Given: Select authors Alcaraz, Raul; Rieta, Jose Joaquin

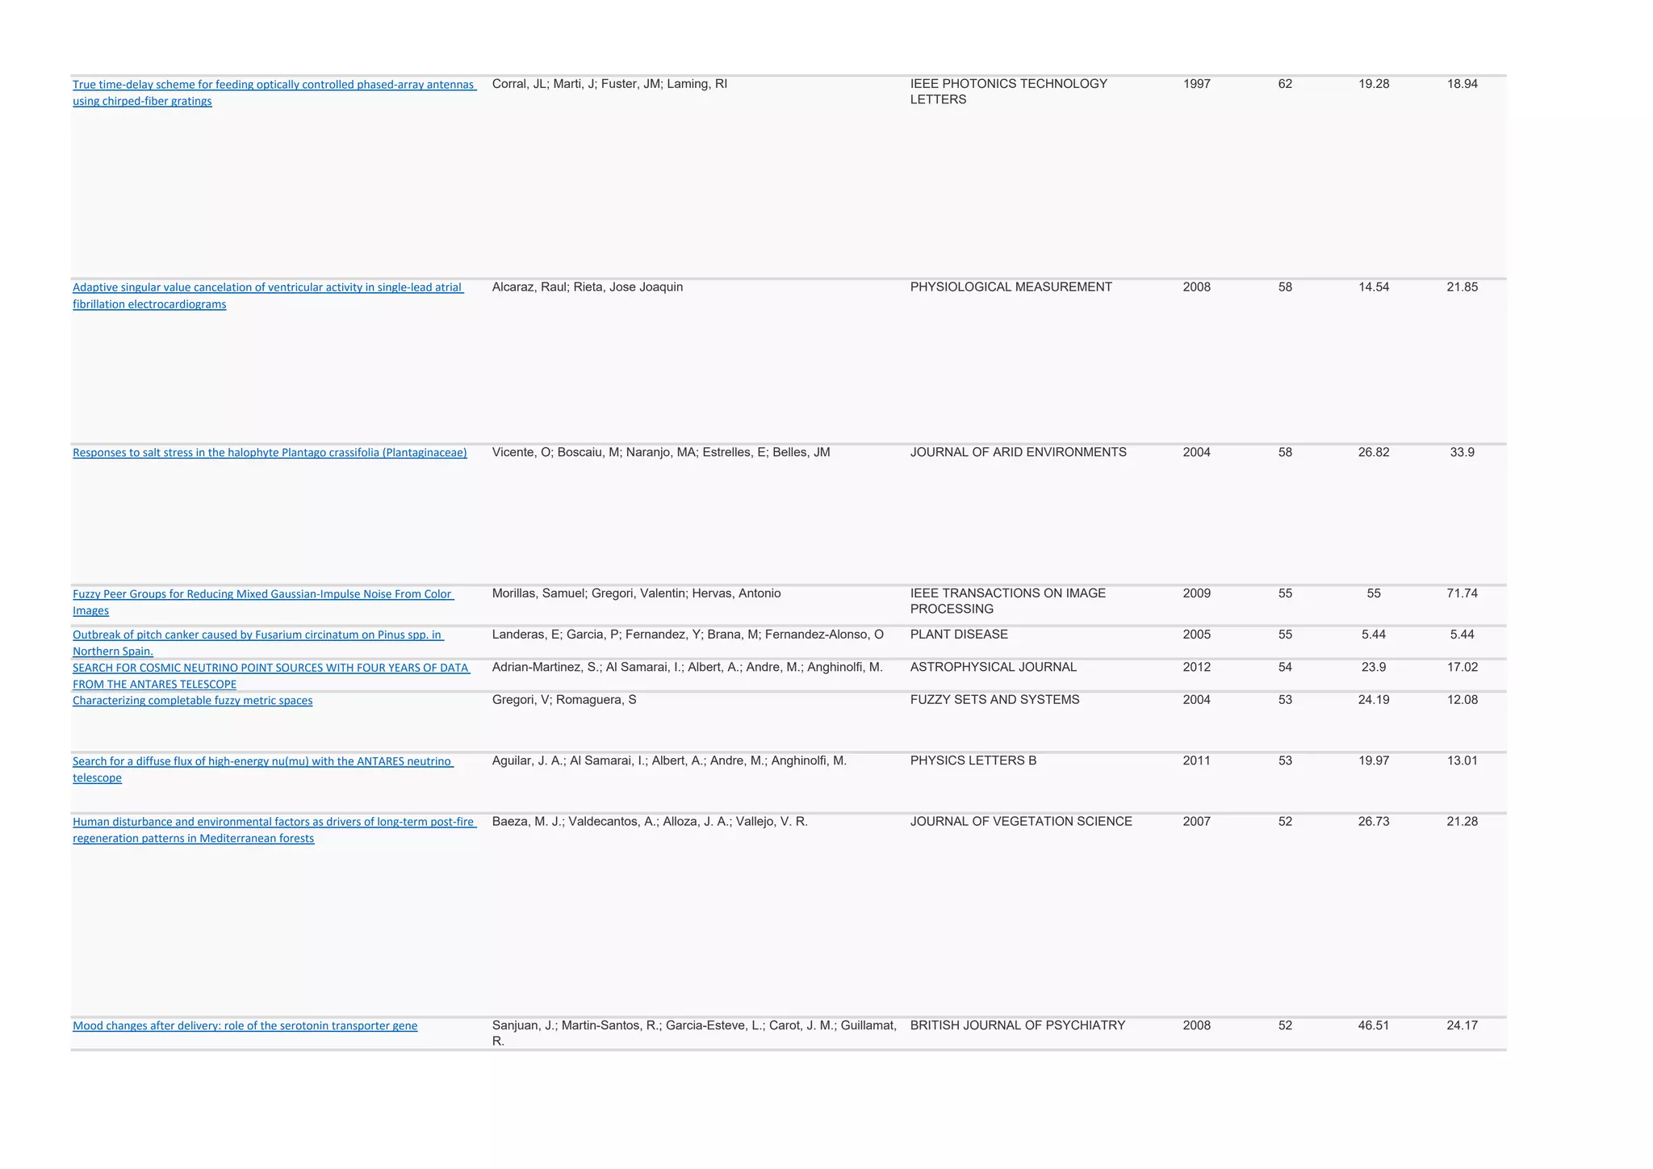Looking at the screenshot, I should (588, 287).
